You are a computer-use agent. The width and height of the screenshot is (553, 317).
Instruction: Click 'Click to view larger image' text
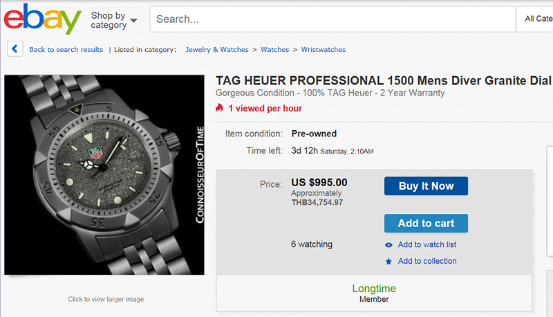coord(106,299)
